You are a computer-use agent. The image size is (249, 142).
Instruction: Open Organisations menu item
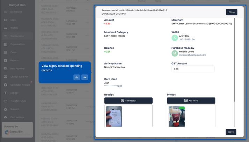pos(17,44)
